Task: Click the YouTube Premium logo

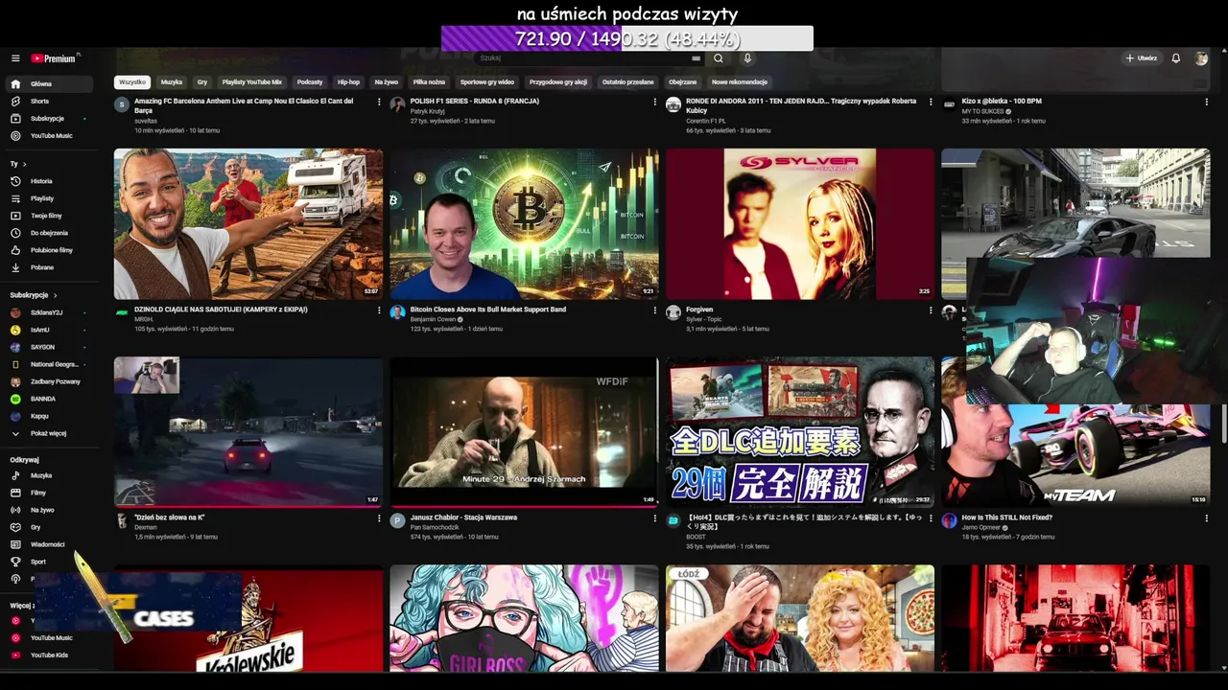Action: click(x=54, y=58)
